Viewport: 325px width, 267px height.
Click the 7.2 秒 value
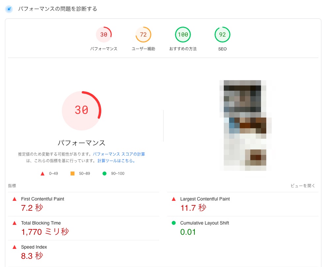tap(32, 208)
